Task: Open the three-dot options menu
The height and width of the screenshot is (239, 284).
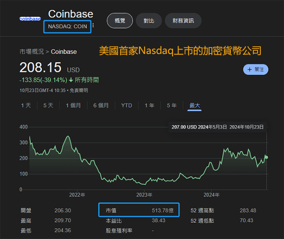Action: [x=93, y=26]
